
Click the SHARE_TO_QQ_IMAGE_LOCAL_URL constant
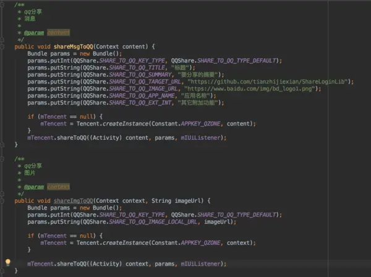[153, 222]
